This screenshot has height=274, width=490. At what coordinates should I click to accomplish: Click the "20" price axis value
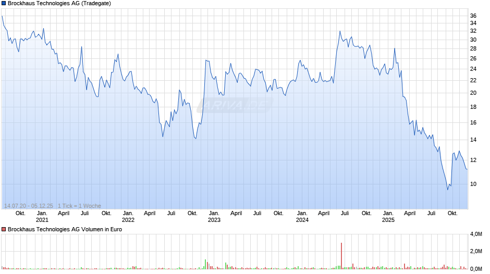[473, 93]
